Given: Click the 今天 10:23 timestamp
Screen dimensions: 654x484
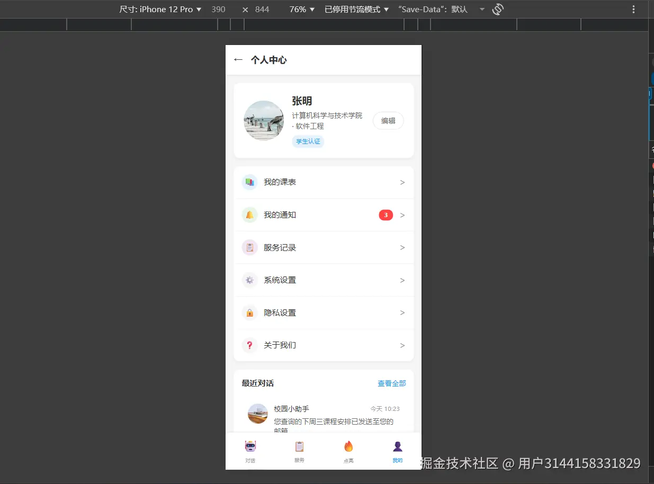Looking at the screenshot, I should click(385, 409).
